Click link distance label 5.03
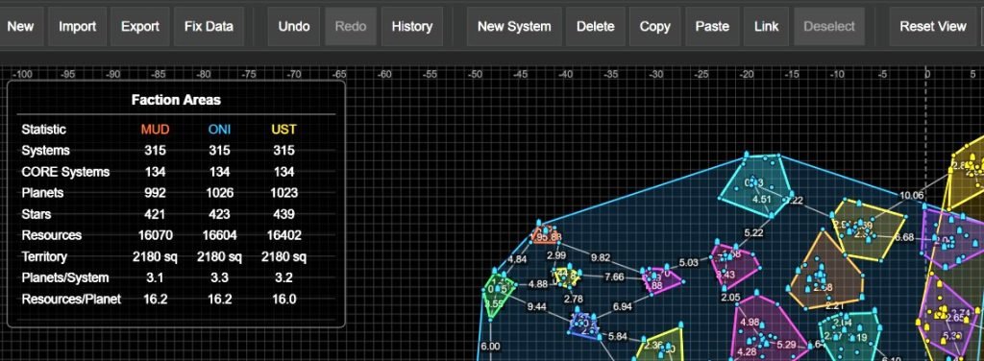 pos(688,263)
